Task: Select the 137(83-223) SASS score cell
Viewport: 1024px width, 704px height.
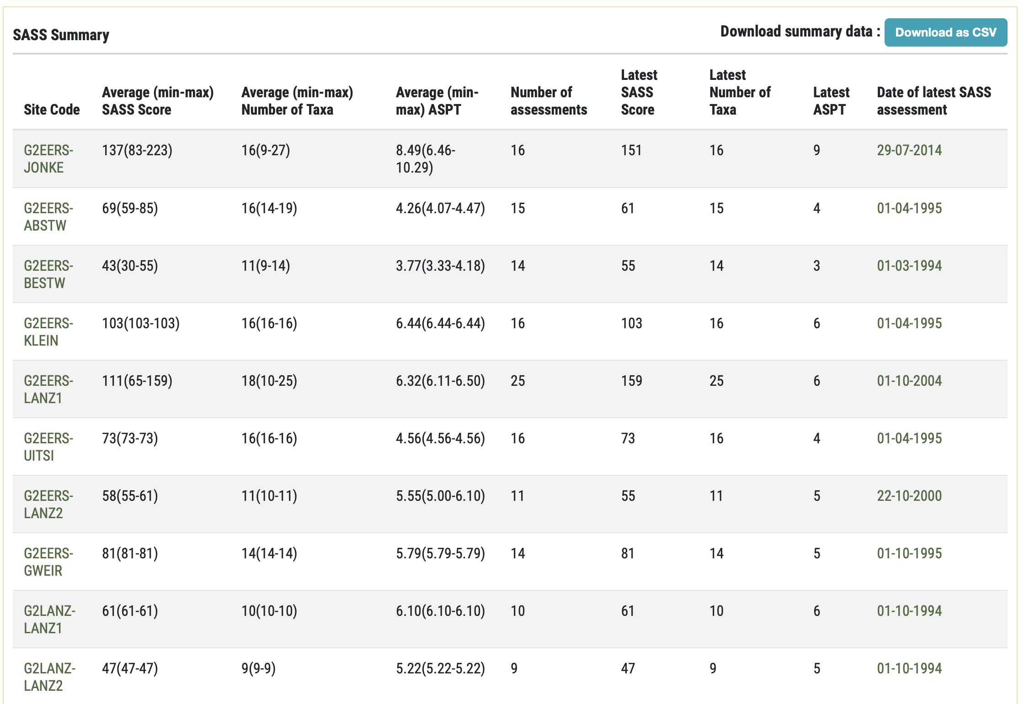Action: click(x=137, y=150)
